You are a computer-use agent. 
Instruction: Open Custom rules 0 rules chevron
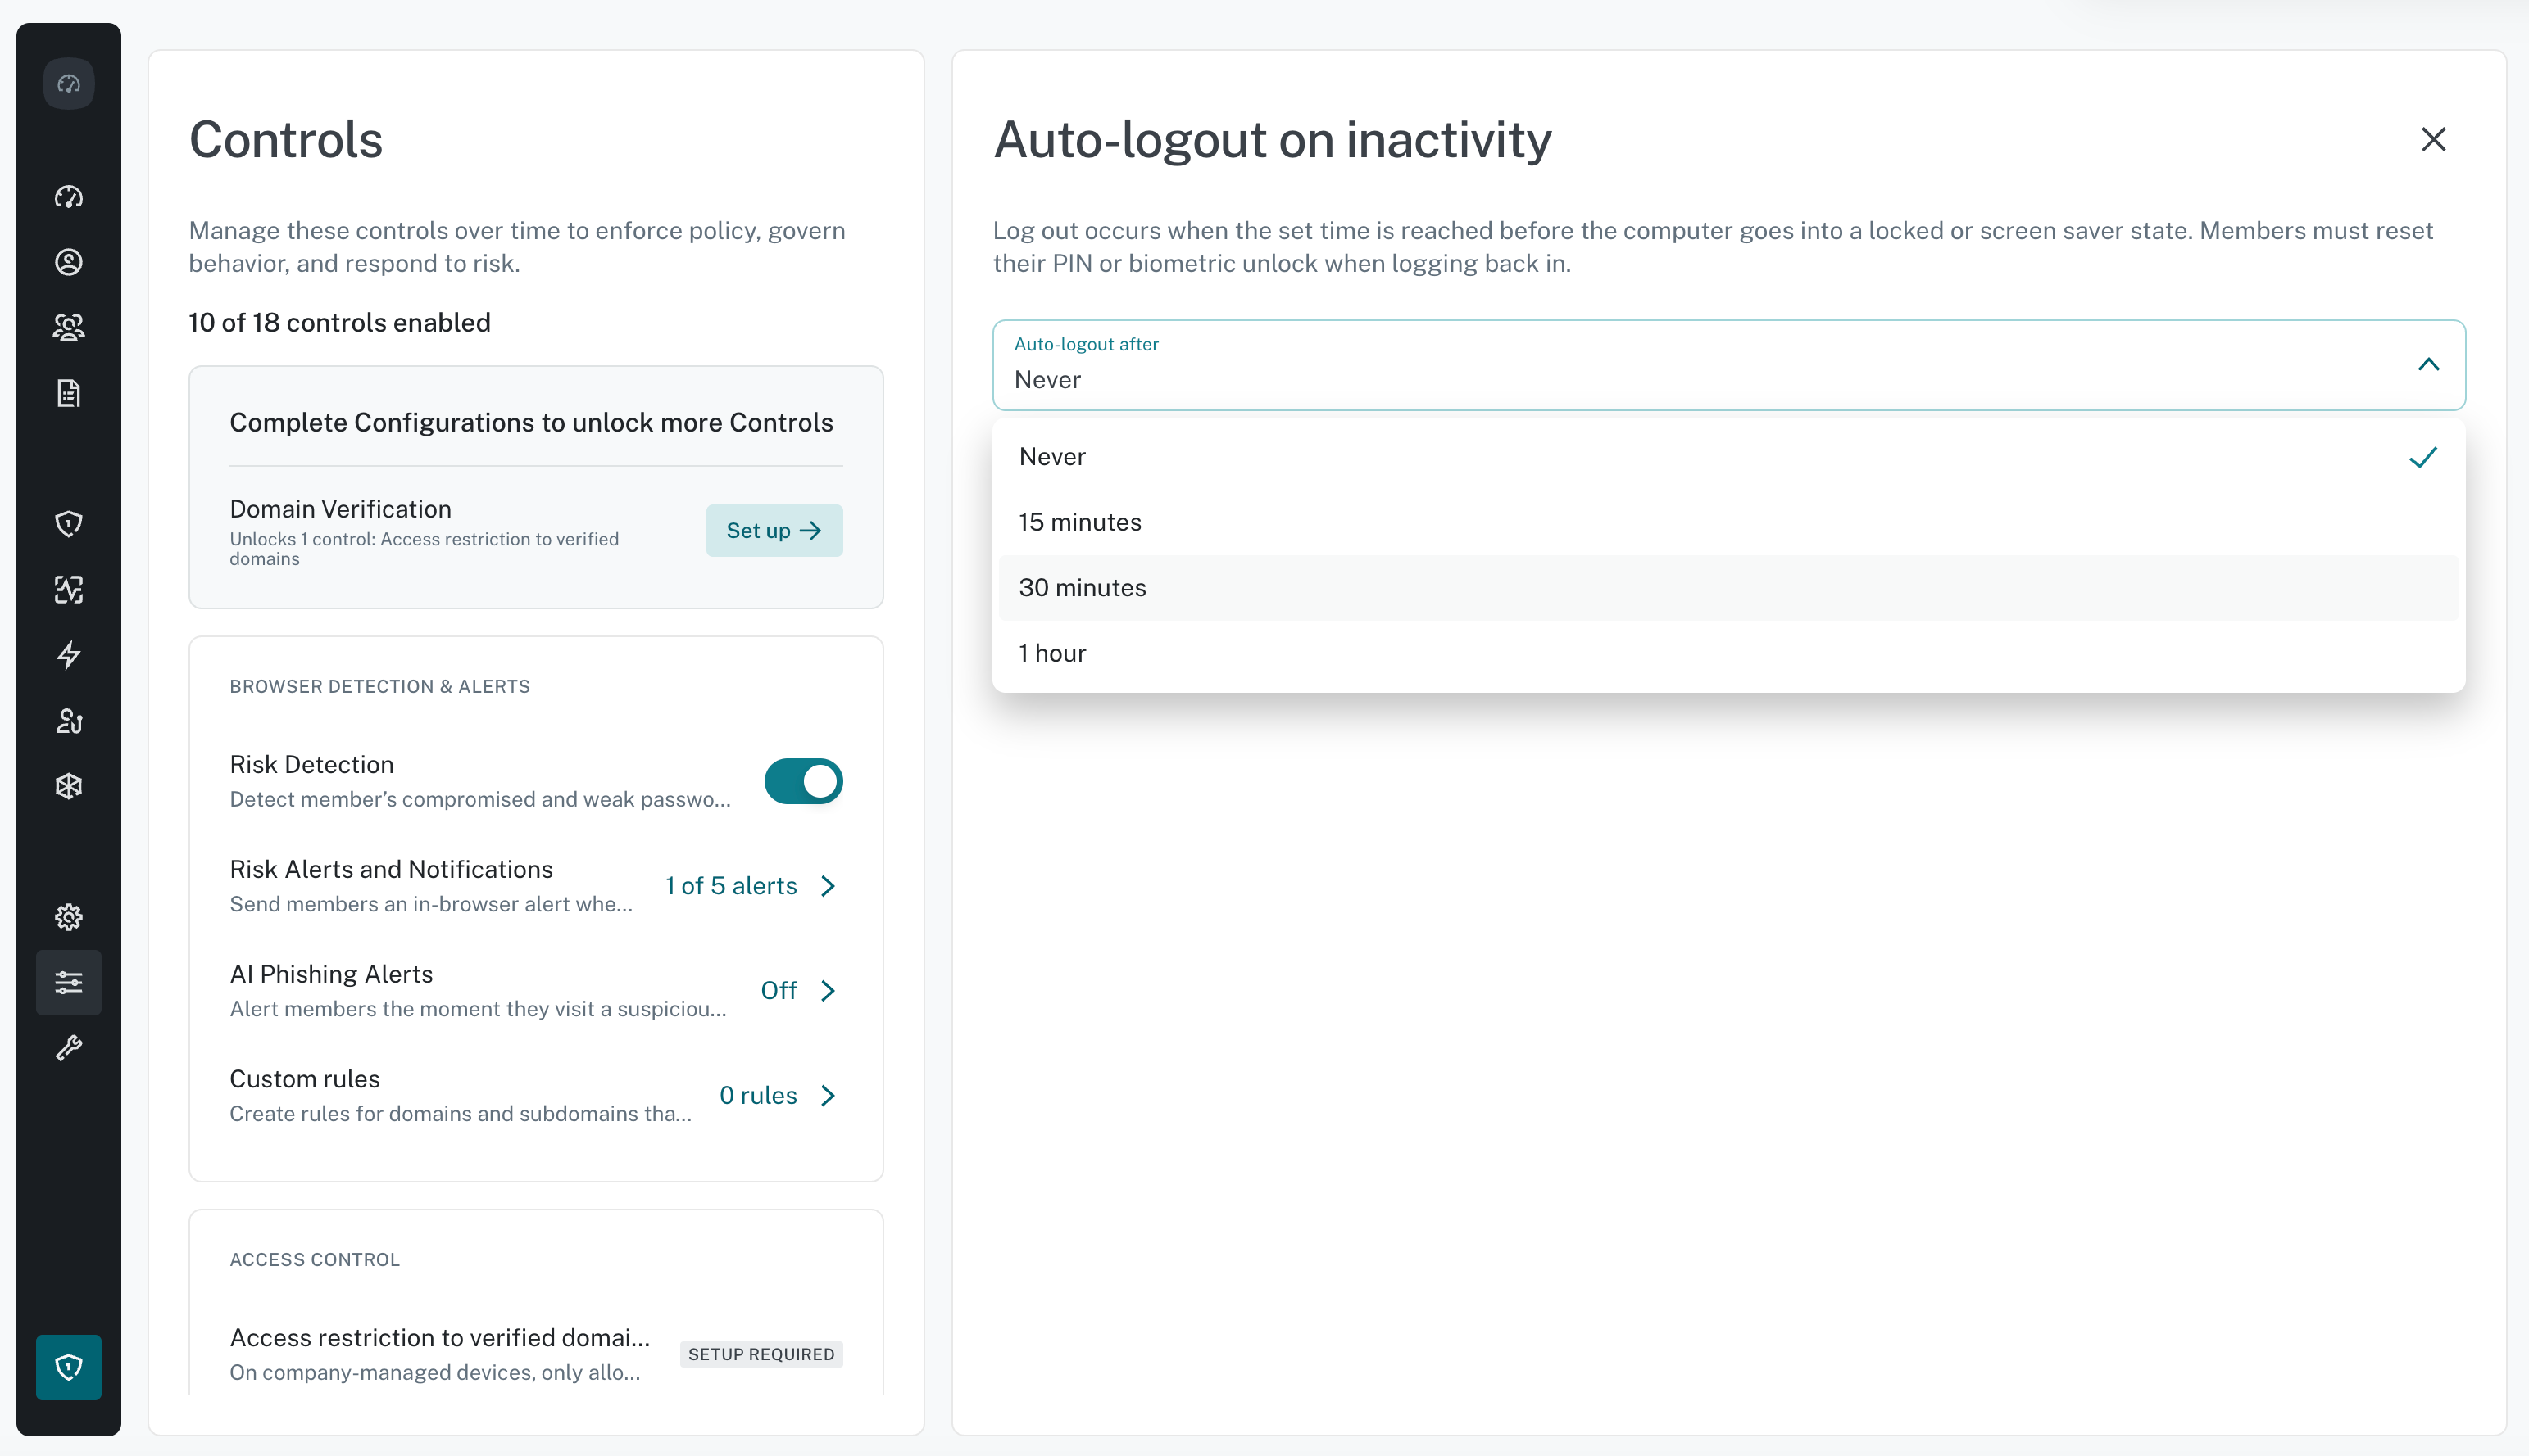click(828, 1096)
